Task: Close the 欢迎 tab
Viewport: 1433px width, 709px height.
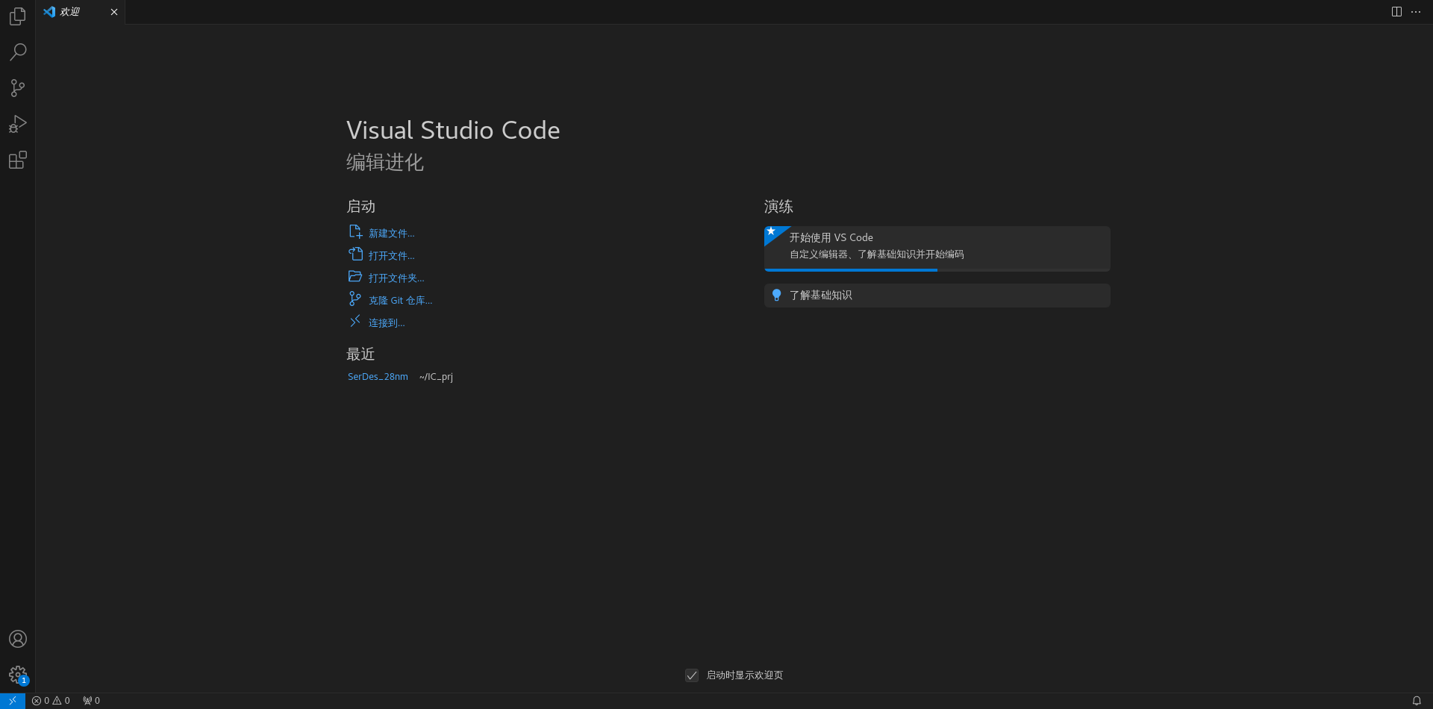Action: point(114,12)
